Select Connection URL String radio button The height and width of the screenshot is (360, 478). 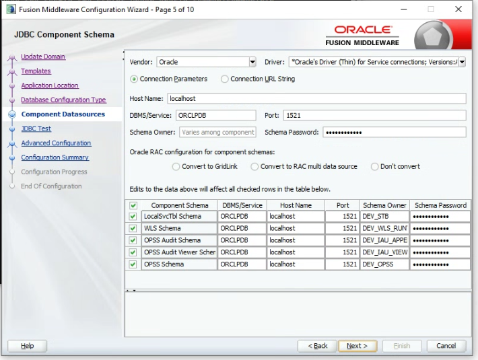(224, 79)
